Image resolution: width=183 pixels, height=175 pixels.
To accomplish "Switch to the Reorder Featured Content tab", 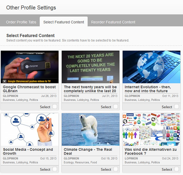I will tap(113, 22).
